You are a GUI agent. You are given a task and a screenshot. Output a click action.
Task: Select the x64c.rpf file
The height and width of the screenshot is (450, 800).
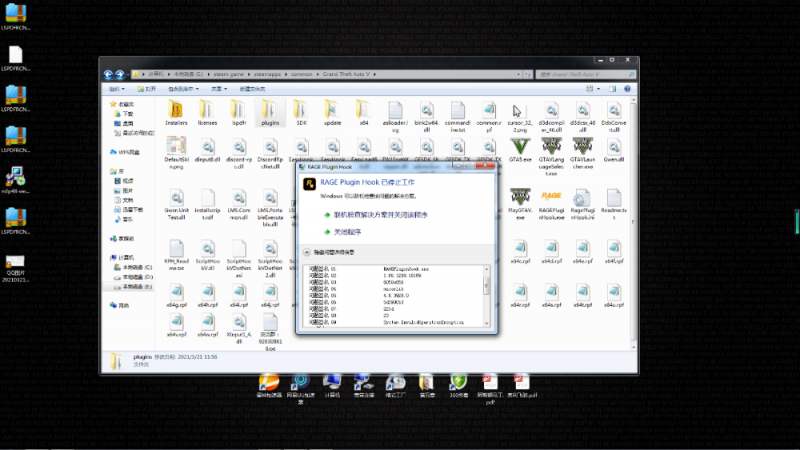point(520,252)
